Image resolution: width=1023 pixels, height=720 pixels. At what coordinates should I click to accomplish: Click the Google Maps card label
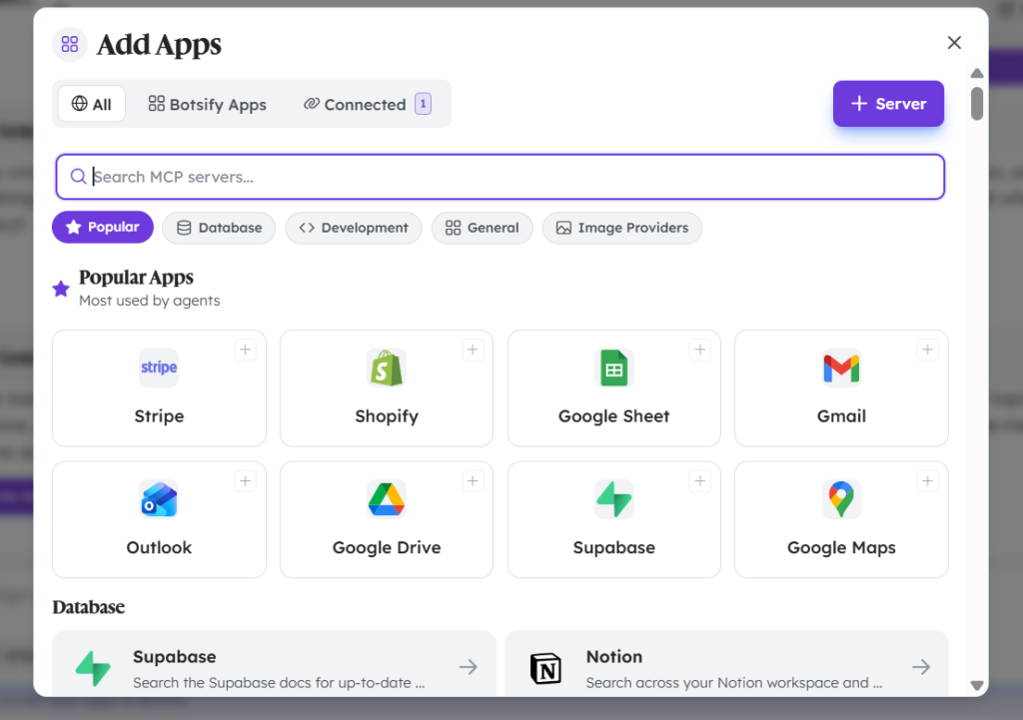[x=841, y=548]
